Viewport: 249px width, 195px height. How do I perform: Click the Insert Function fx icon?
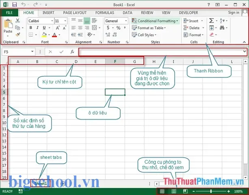(x=72, y=52)
